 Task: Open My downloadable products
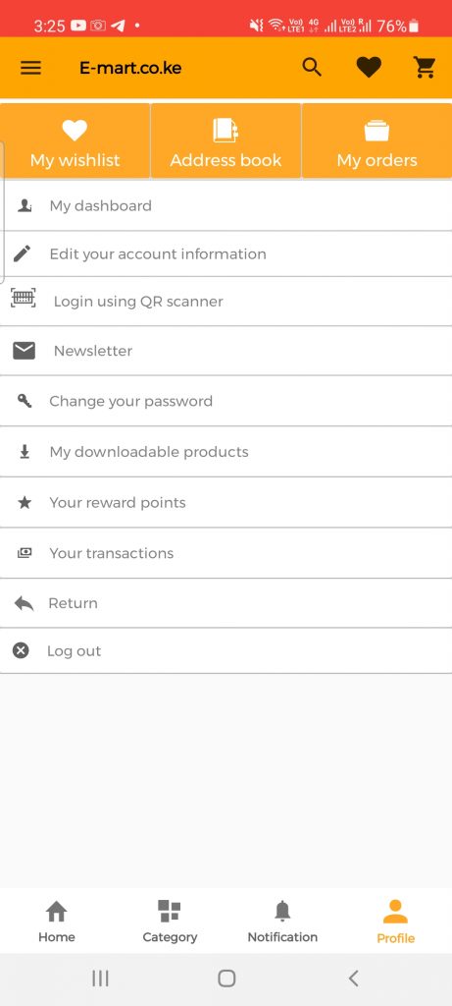point(226,452)
